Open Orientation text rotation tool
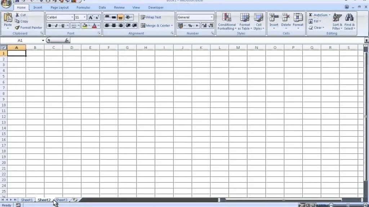Image resolution: width=369 pixels, height=207 pixels. [x=129, y=17]
